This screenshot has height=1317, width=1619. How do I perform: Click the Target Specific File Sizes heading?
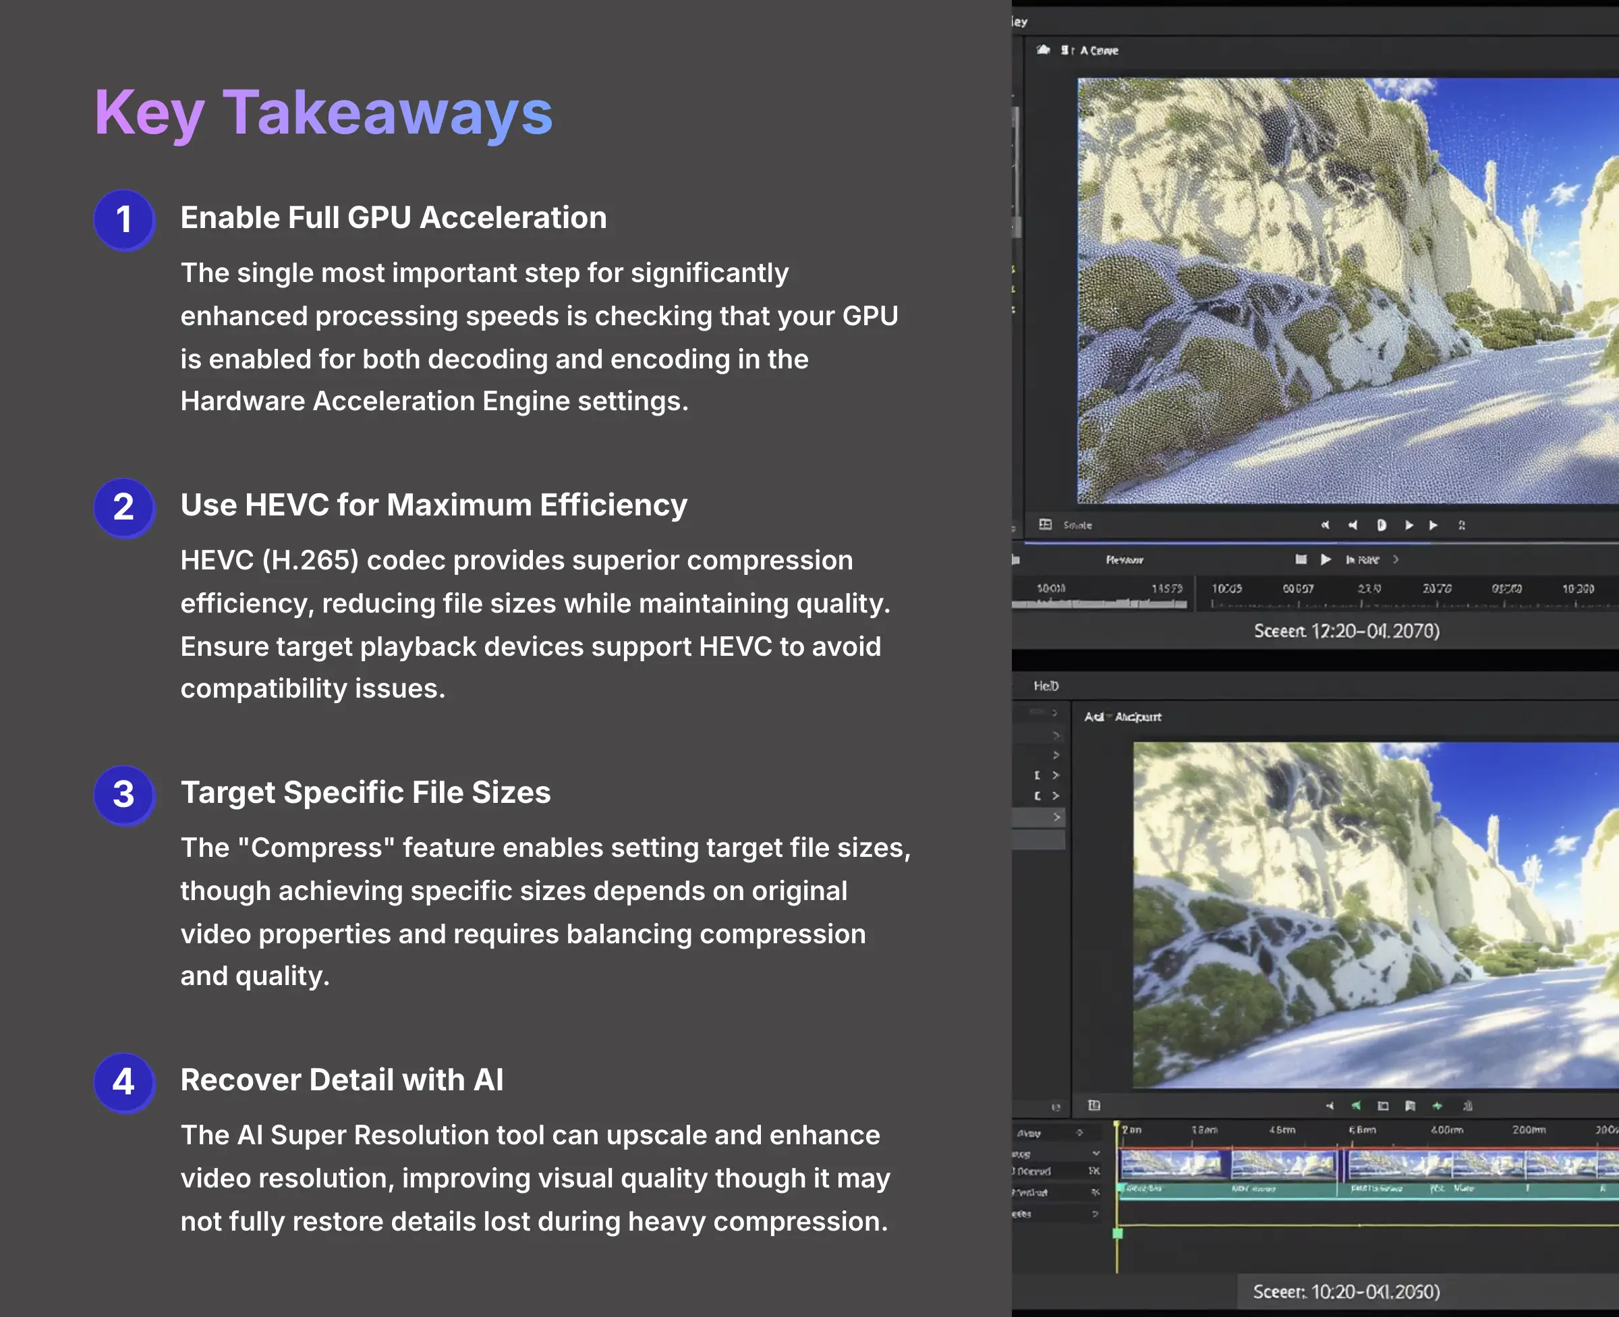(x=366, y=792)
